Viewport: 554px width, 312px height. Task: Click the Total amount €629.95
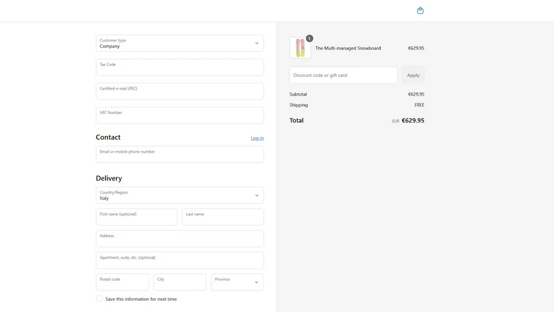tap(413, 120)
